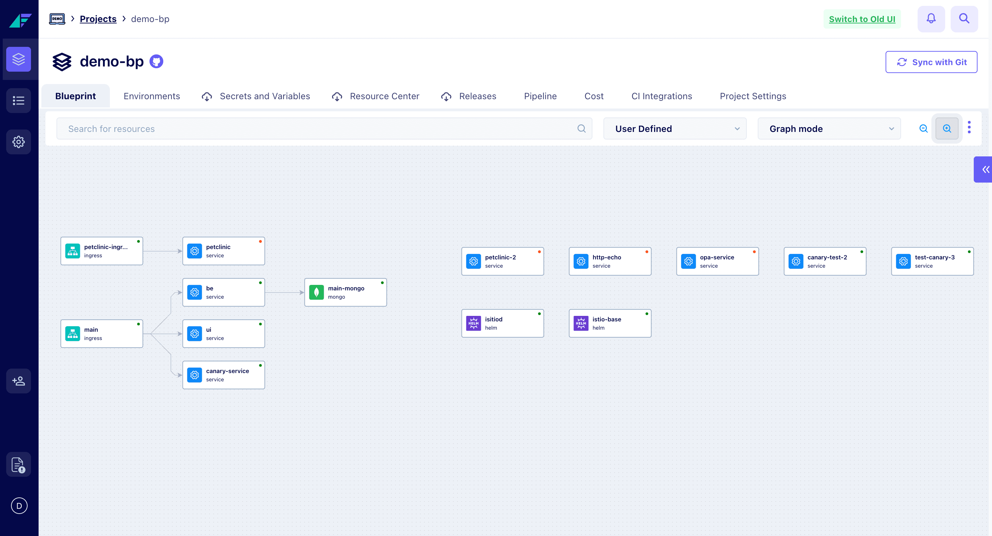Click the Switch to Old UI link
The width and height of the screenshot is (992, 536).
862,19
